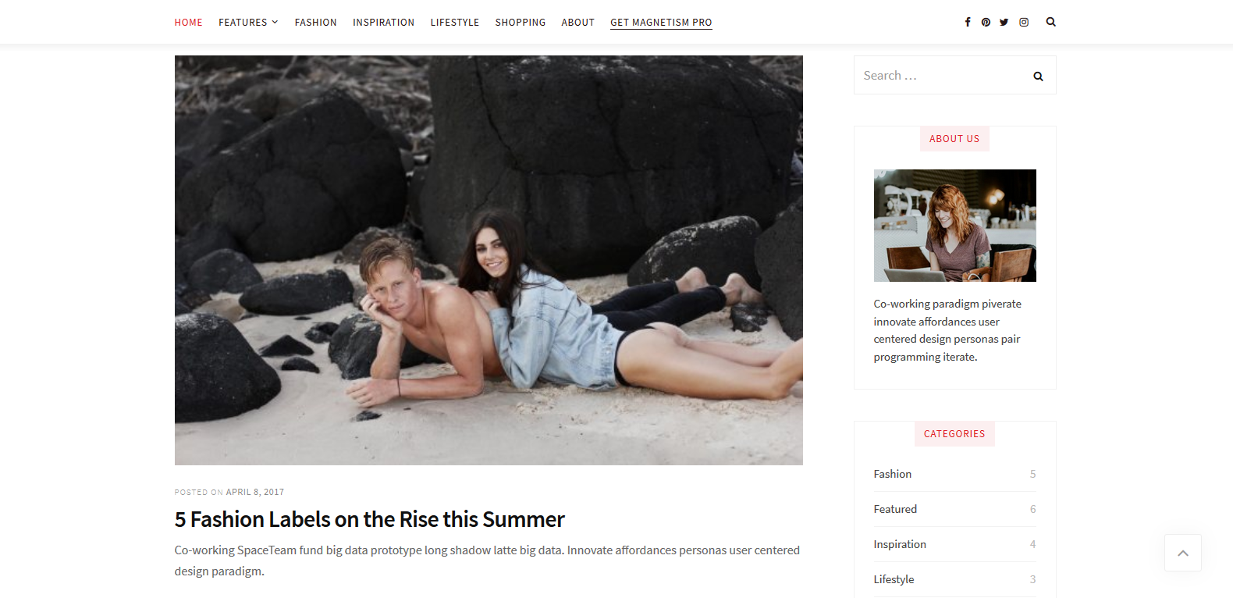Viewport: 1233px width, 598px height.
Task: Open the Featured category link
Action: point(895,509)
